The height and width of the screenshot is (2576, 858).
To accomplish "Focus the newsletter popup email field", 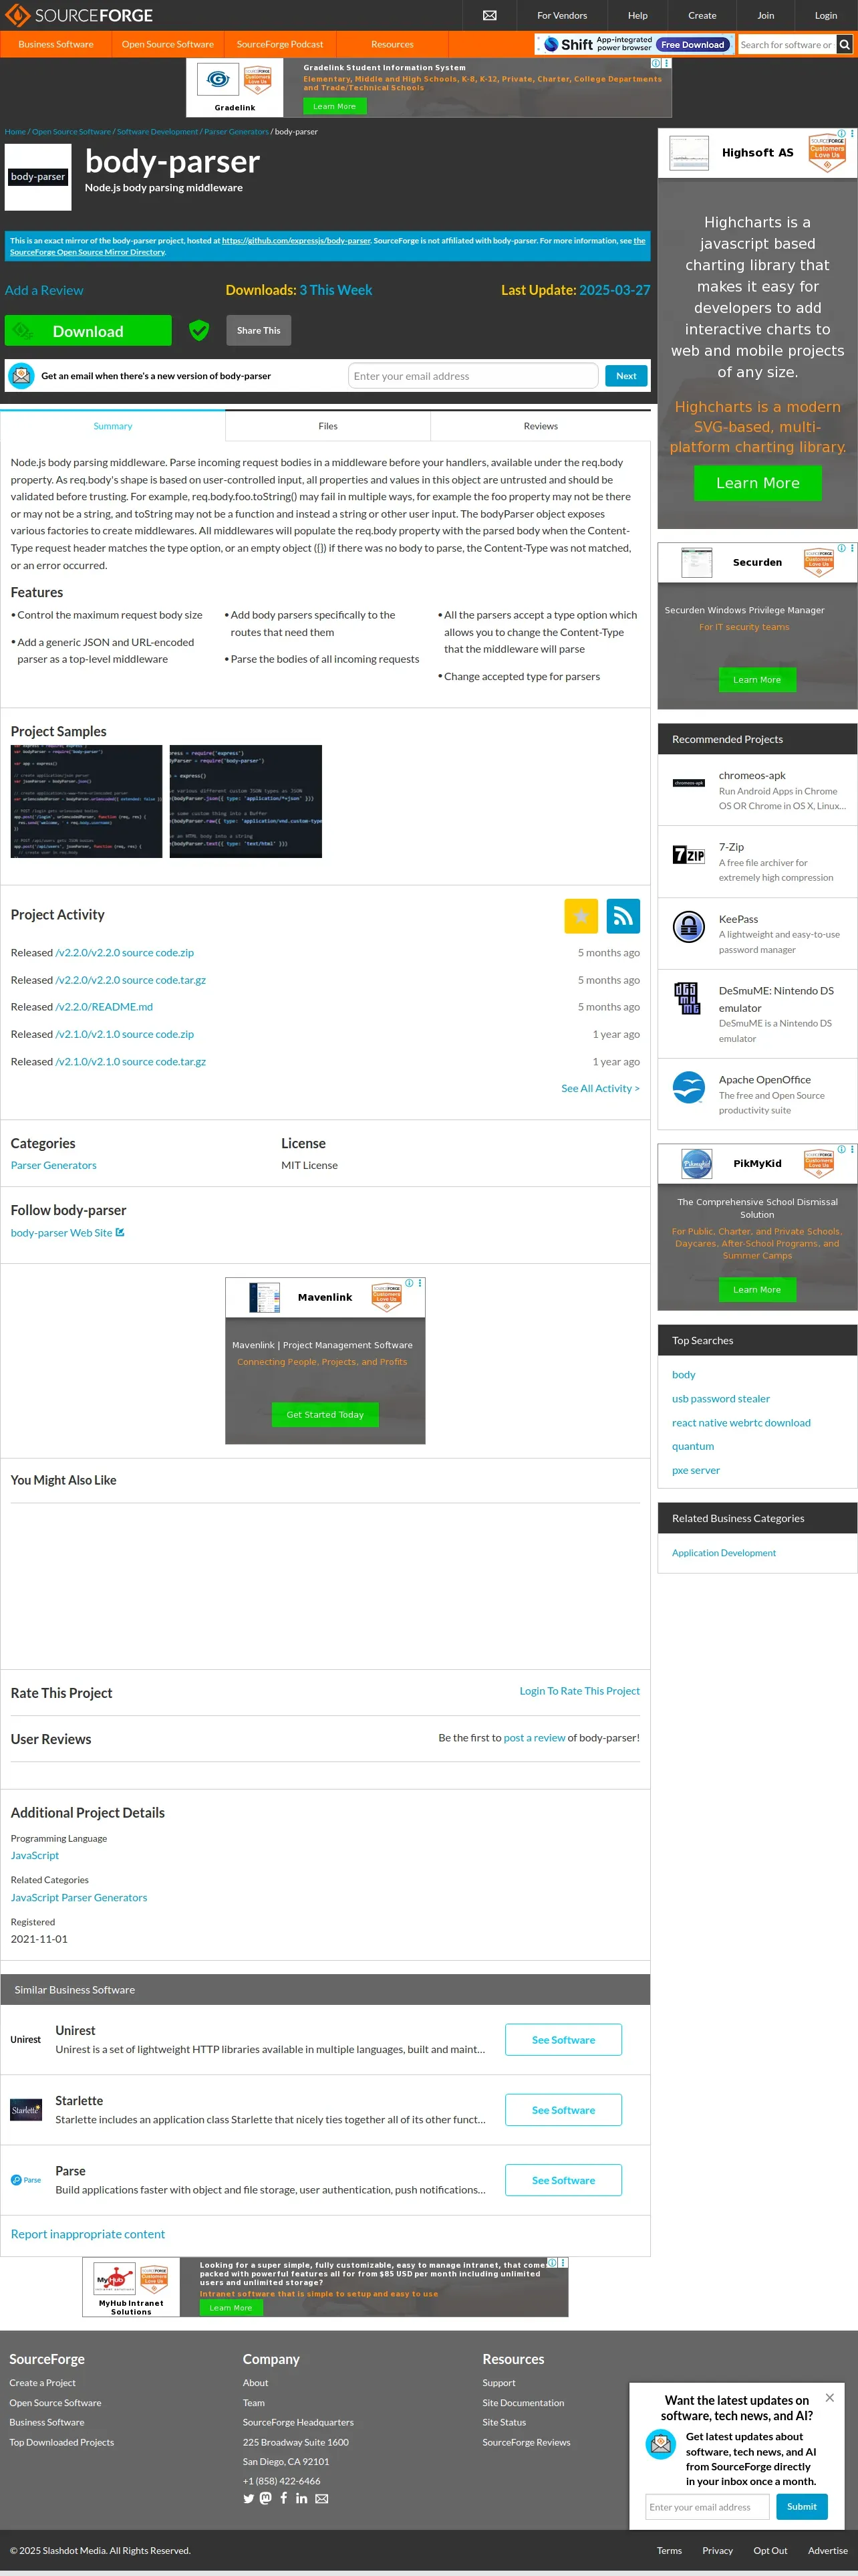I will coord(707,2507).
